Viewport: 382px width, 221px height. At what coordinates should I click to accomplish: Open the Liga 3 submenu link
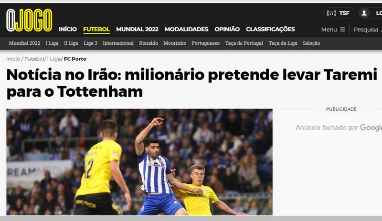click(90, 43)
